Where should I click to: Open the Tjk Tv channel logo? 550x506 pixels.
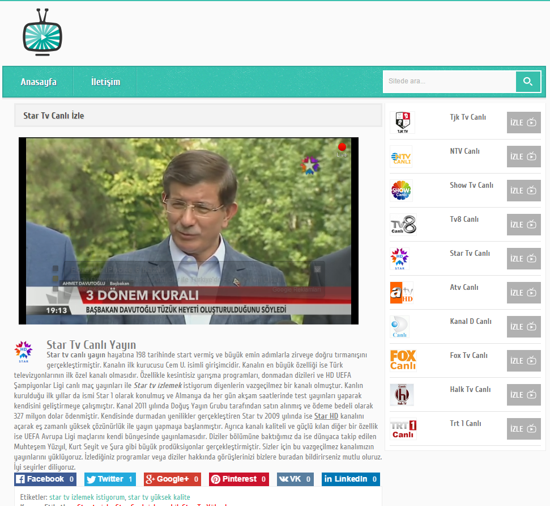point(402,123)
